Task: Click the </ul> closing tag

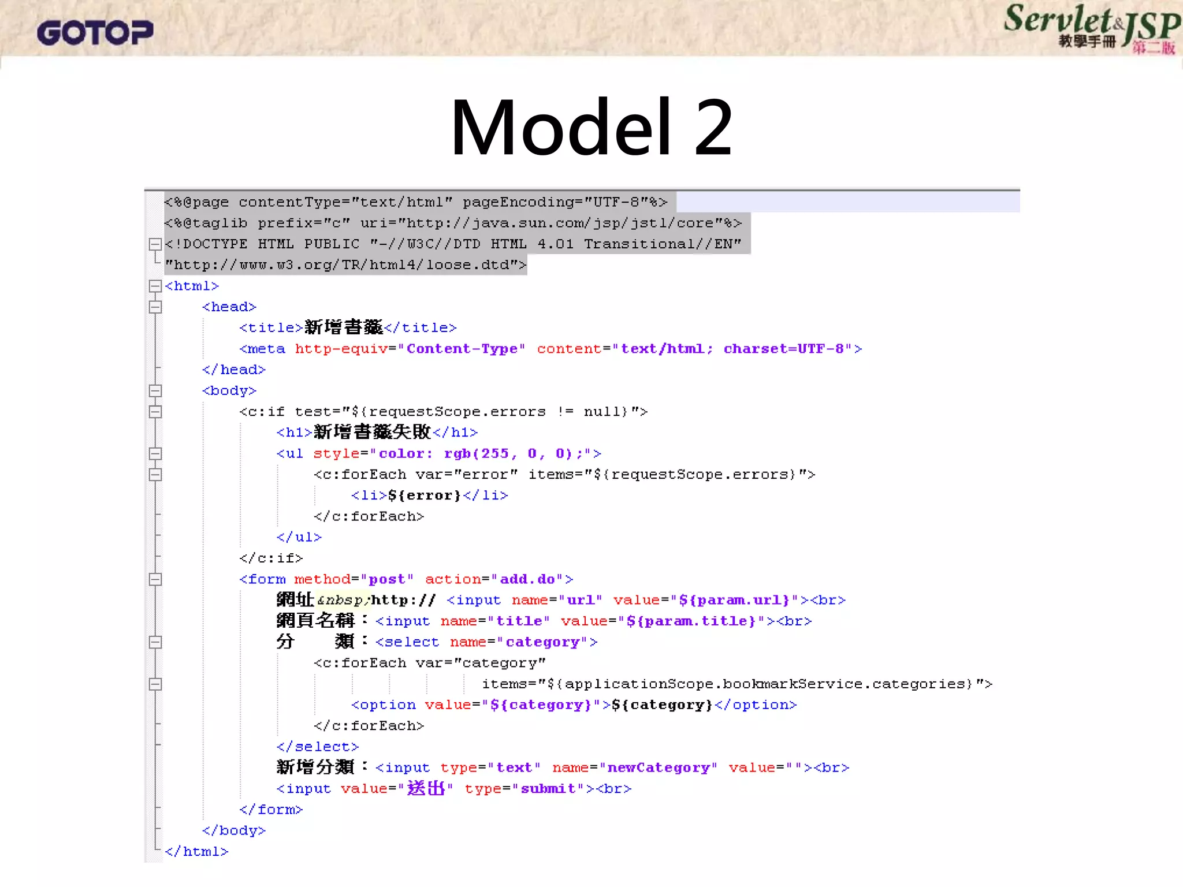Action: click(299, 537)
